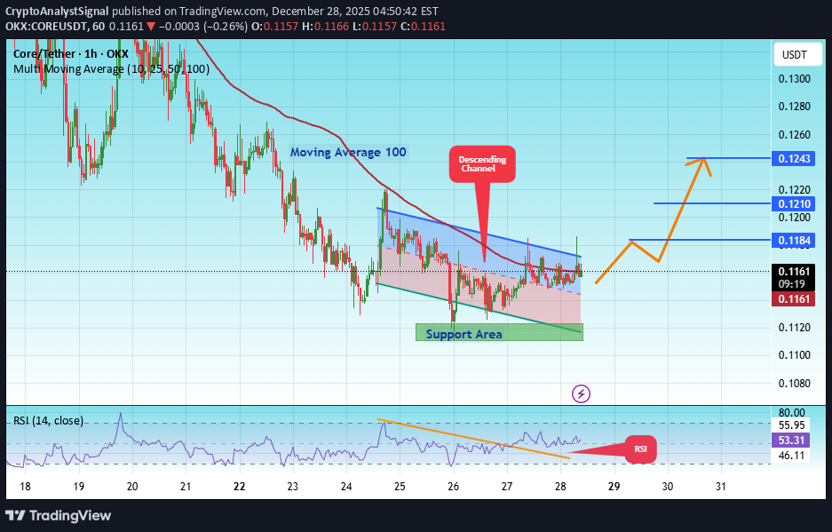Click the red RSI callout label
This screenshot has width=832, height=532.
point(641,449)
